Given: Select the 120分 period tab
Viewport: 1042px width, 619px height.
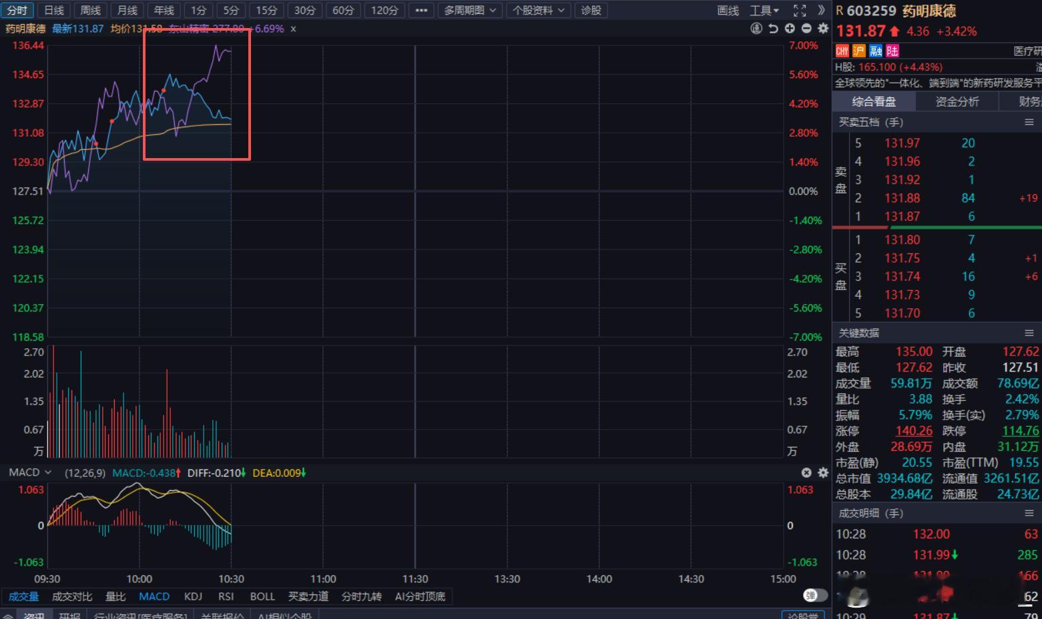Looking at the screenshot, I should [384, 10].
